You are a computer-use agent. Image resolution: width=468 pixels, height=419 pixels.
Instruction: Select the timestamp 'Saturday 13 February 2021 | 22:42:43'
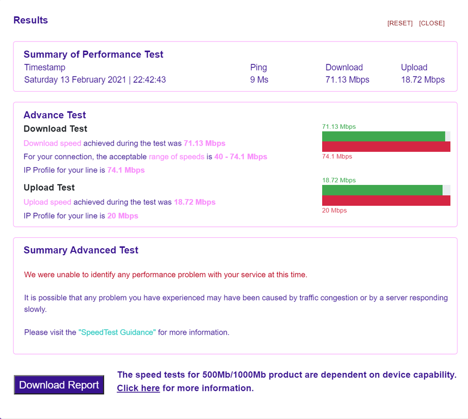point(95,80)
